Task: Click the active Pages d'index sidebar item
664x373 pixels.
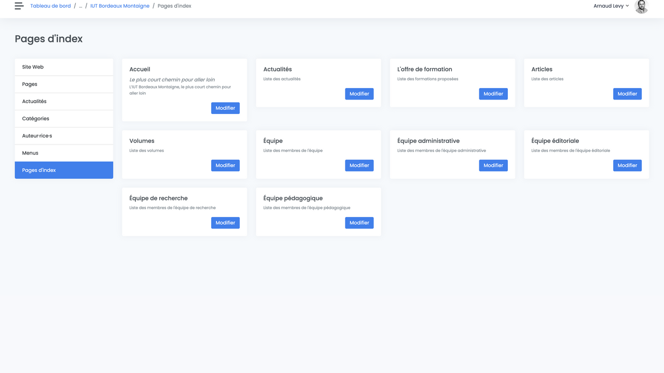Action: [39, 170]
